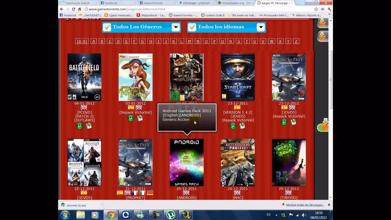Open the Assassin's Creed collection cover
Screen dimensions: 391x220
tap(84, 163)
